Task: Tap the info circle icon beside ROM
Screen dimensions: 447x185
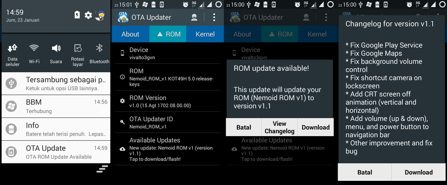Action: tap(122, 77)
